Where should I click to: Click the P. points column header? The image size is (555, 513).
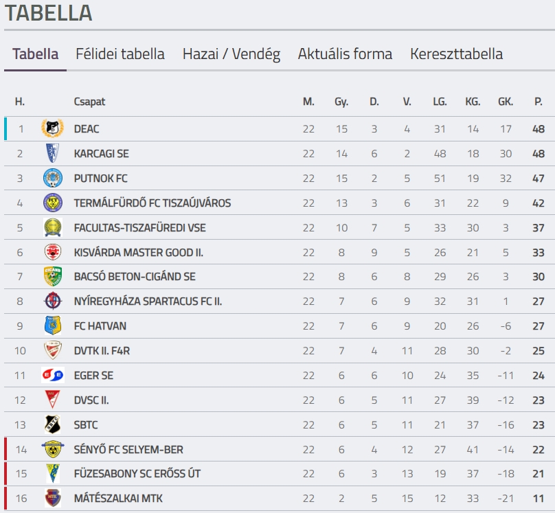538,102
